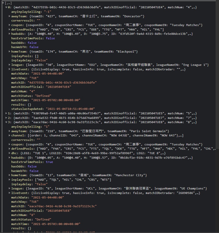Image resolution: width=219 pixels, height=233 pixels.
Task: Expand array item 1 with matchNum 5
Action: pos(6,113)
